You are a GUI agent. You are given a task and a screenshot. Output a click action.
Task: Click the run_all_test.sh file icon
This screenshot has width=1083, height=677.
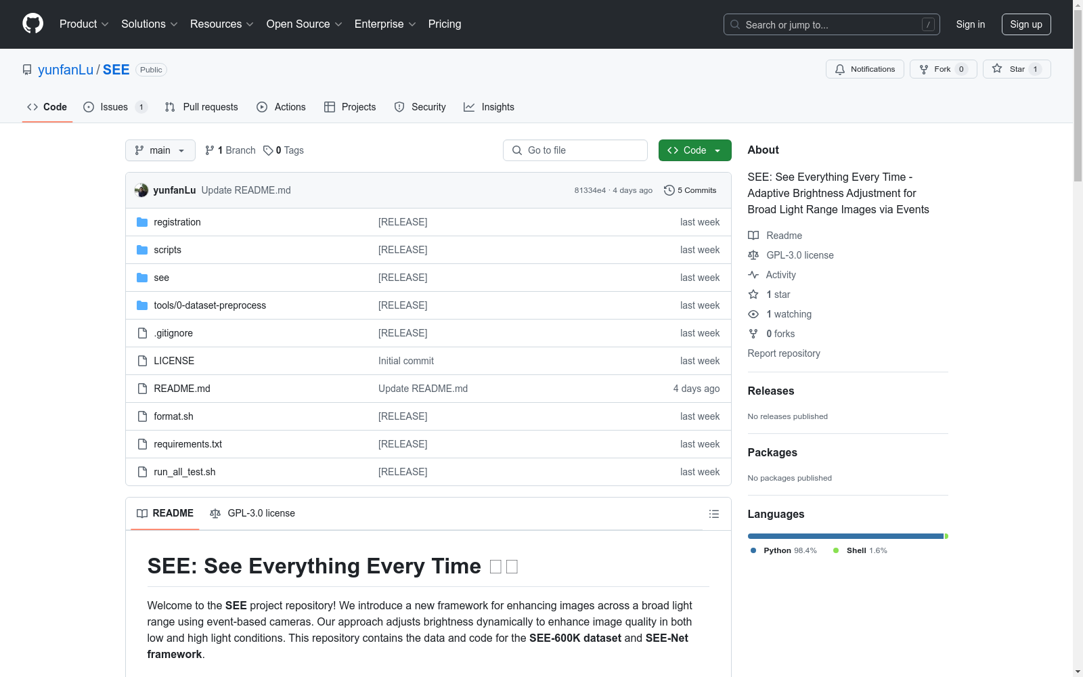pyautogui.click(x=142, y=472)
